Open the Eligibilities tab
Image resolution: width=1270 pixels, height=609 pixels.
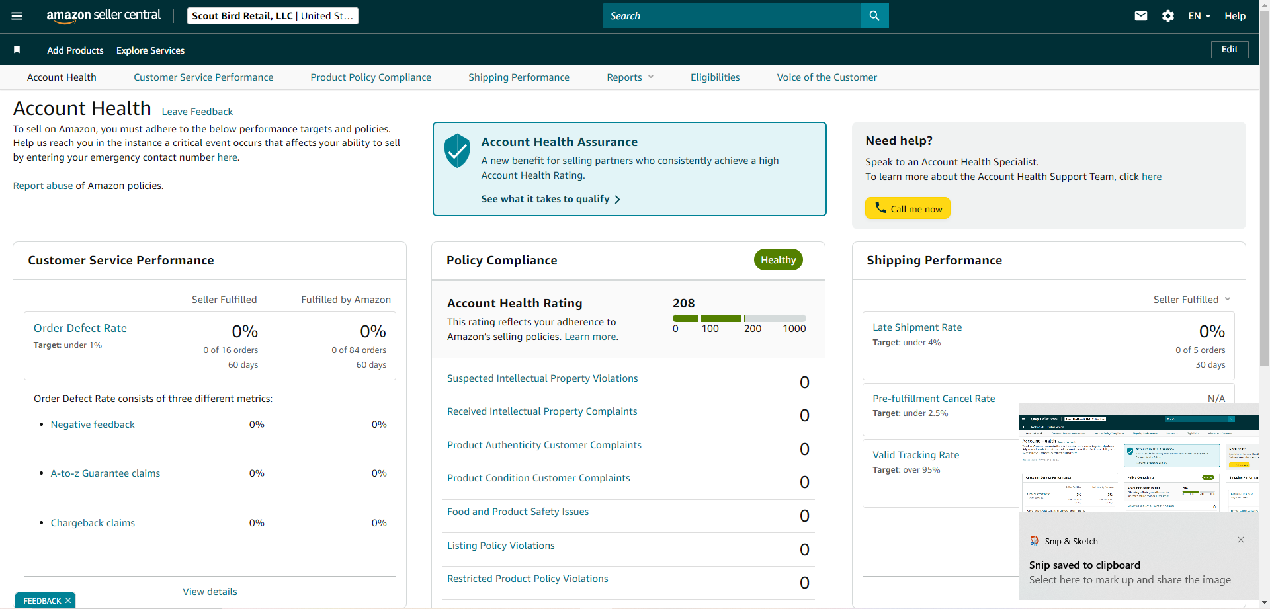(715, 77)
